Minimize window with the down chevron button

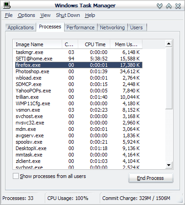160,6
